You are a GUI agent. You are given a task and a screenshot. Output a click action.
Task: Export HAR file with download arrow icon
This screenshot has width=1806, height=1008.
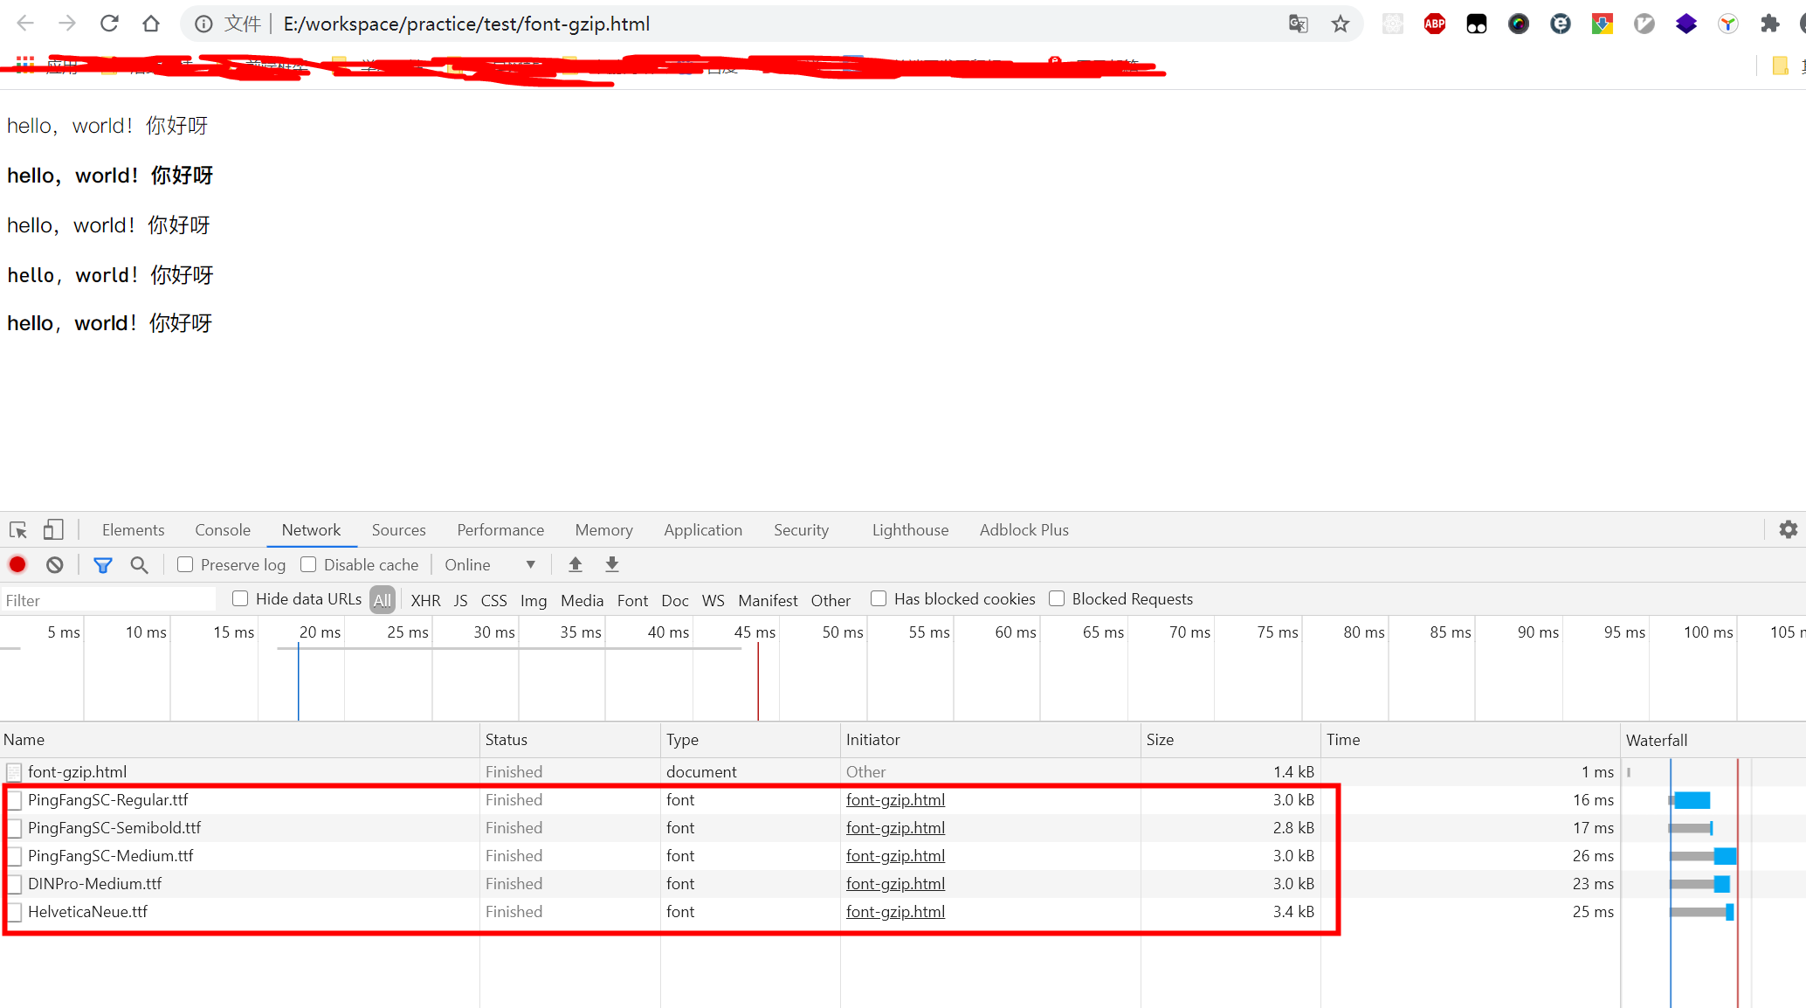[612, 564]
